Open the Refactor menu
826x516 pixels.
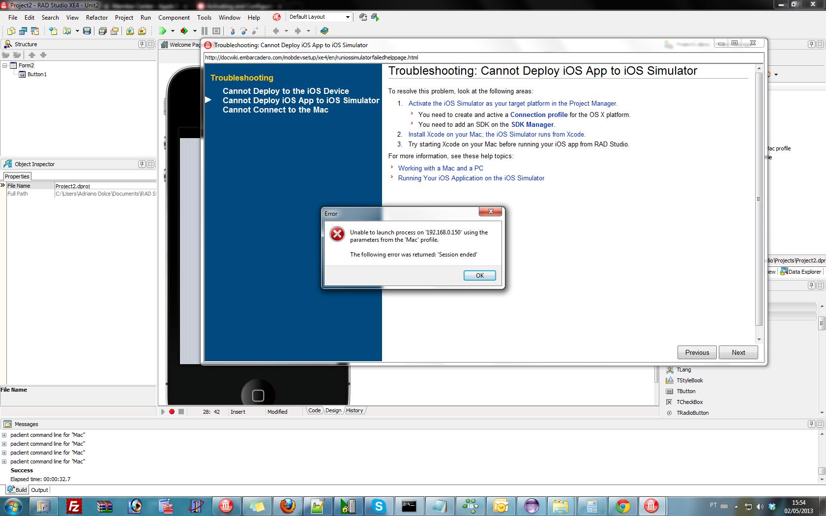coord(96,17)
